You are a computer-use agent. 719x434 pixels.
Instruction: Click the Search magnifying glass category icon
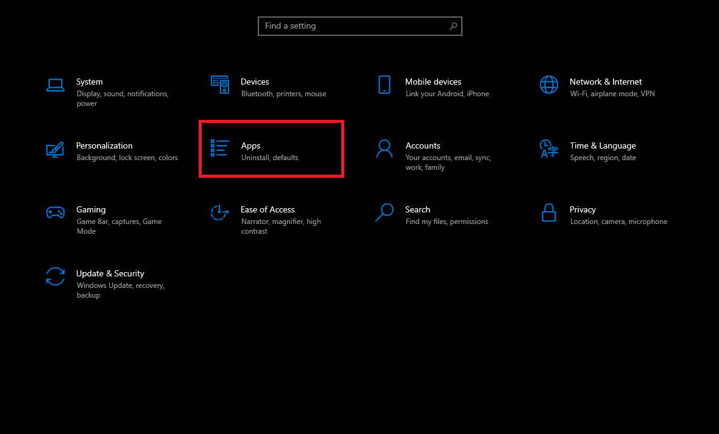tap(384, 212)
